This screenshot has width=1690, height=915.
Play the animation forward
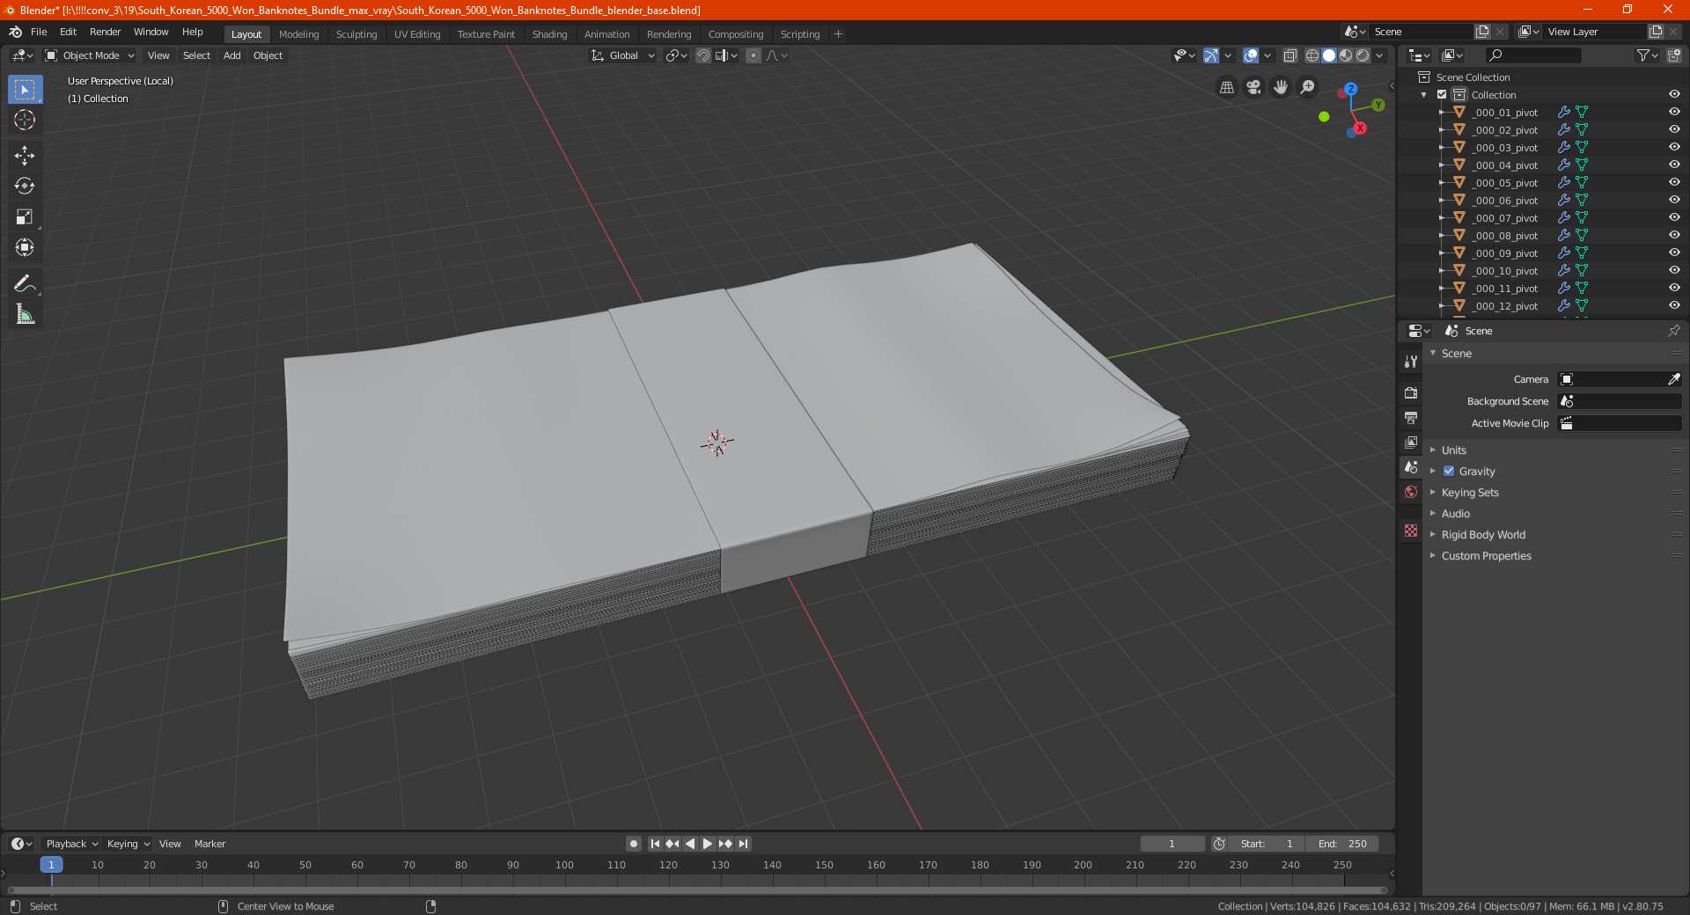tap(708, 844)
